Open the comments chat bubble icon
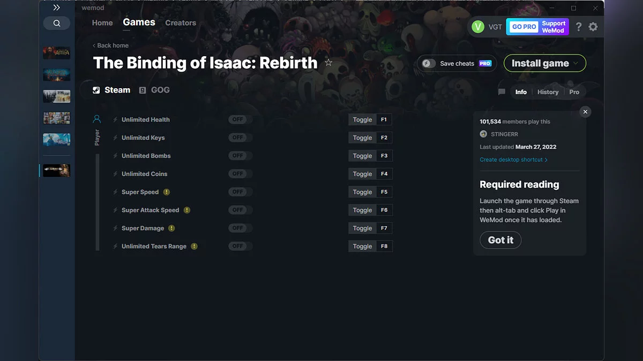 (x=502, y=92)
